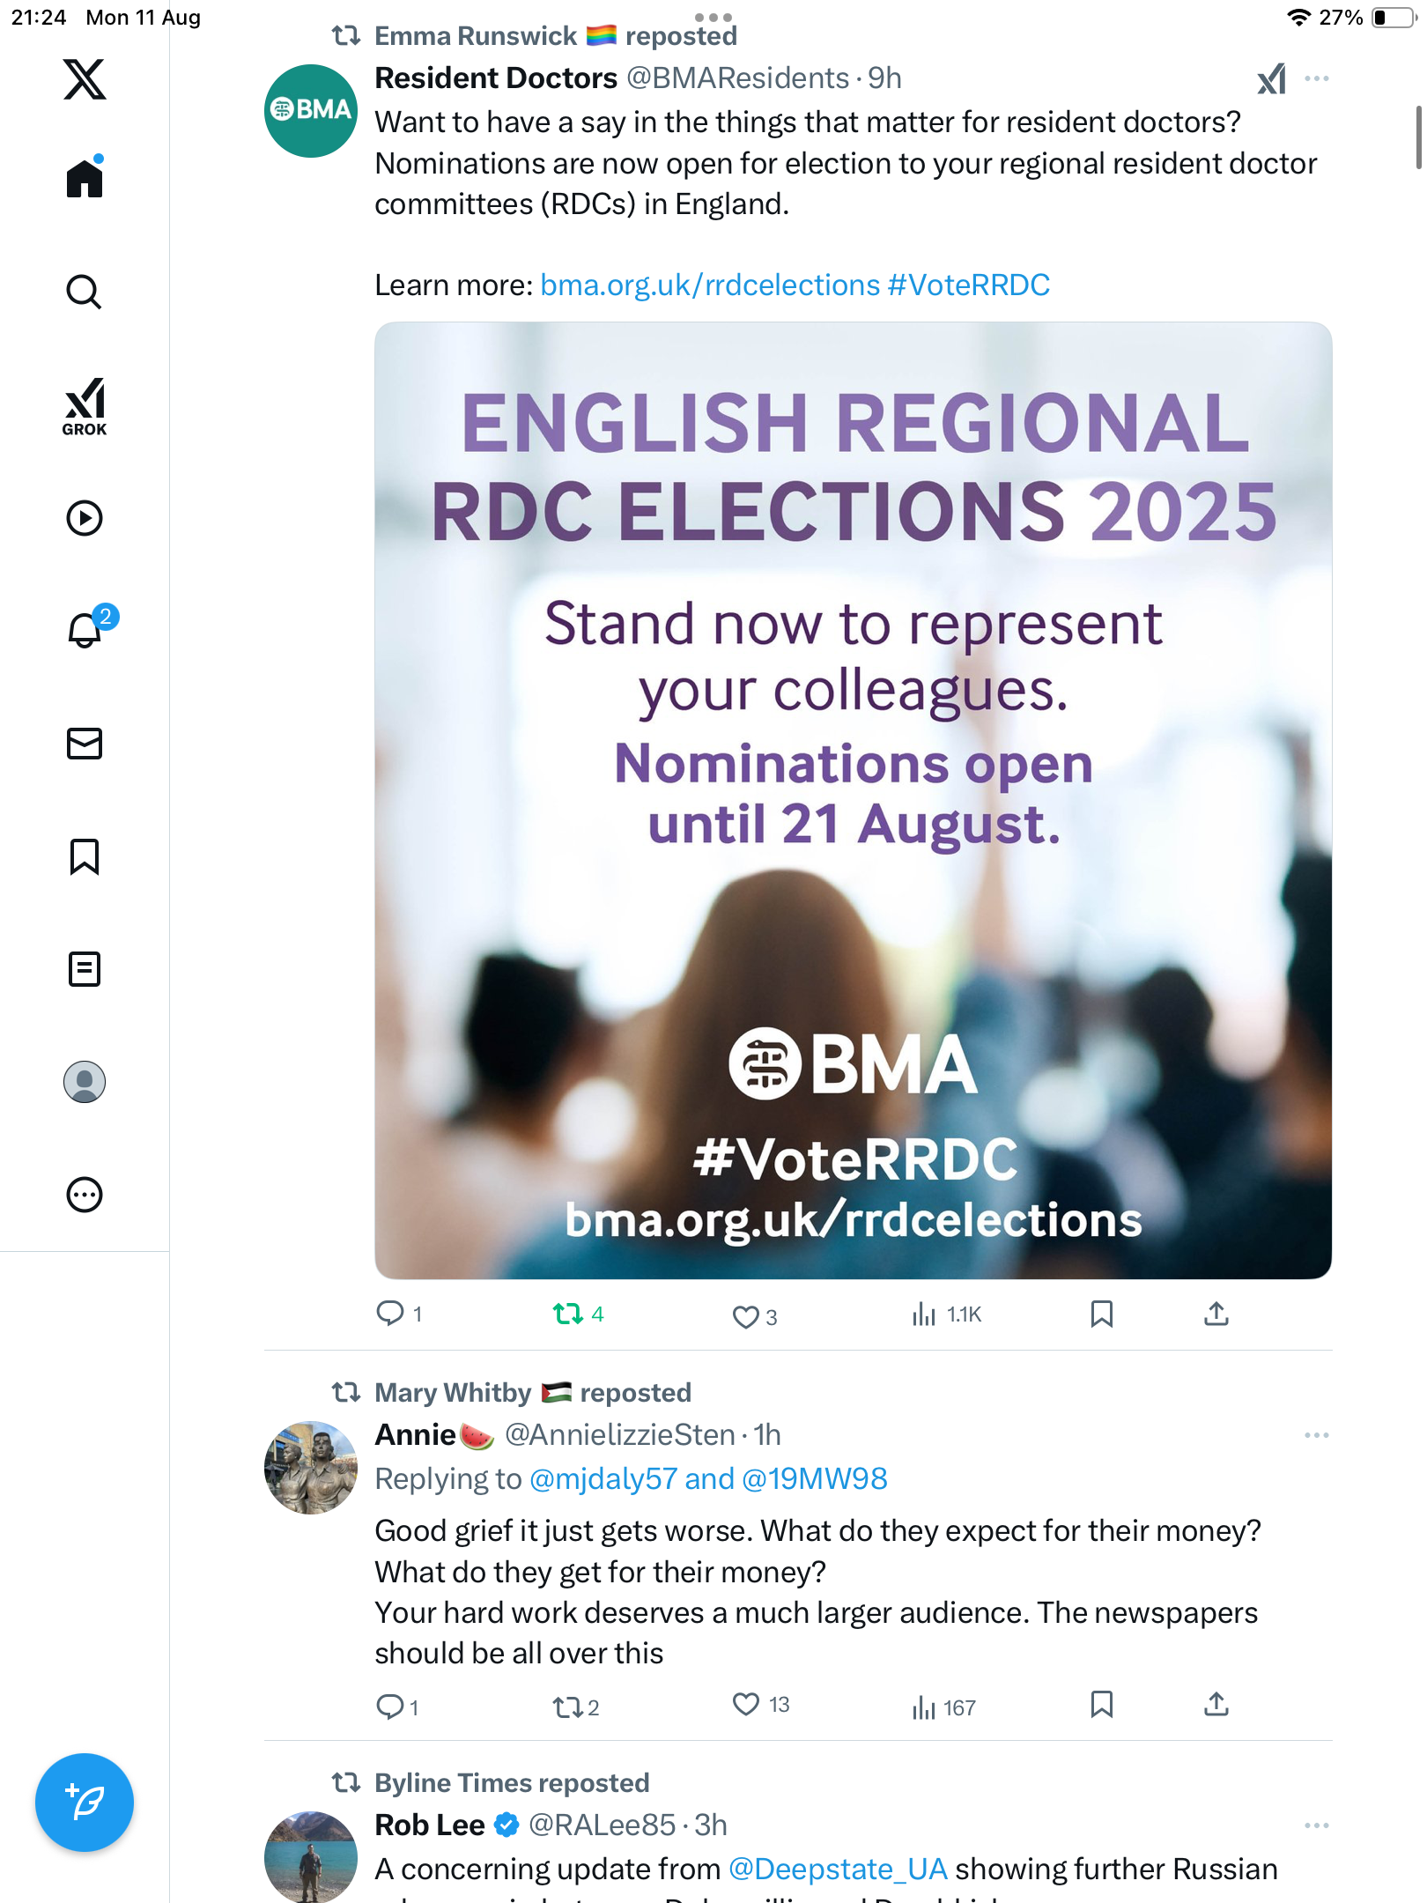Open more options on Resident Doctors post
This screenshot has height=1903, width=1427.
[x=1317, y=79]
